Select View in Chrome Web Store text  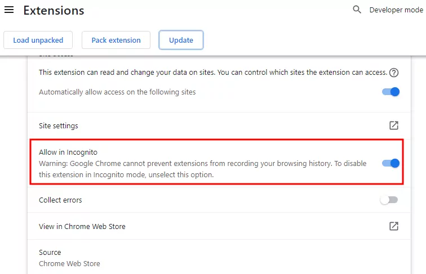82,226
